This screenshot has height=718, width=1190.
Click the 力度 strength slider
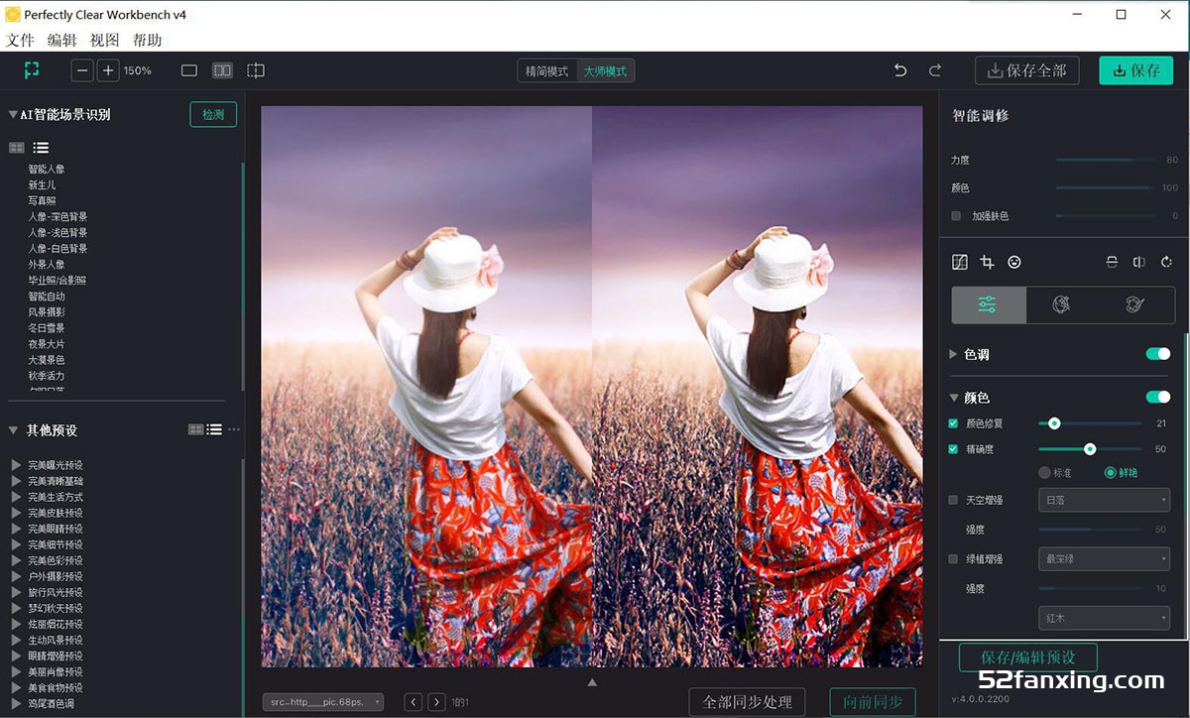pyautogui.click(x=1105, y=160)
